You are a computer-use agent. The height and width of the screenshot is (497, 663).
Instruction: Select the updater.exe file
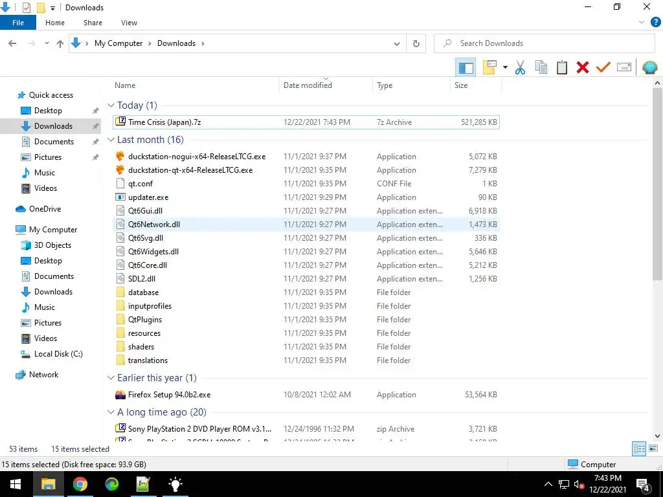306,197
